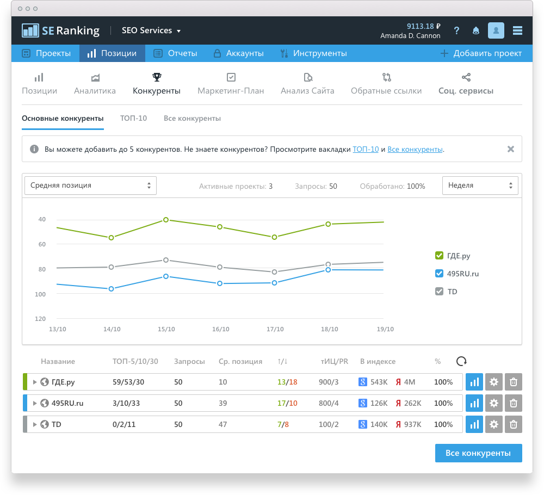Screen dimensions: 544x495
Task: Toggle the ГДЕ.ру chart legend checkbox
Action: (x=439, y=256)
